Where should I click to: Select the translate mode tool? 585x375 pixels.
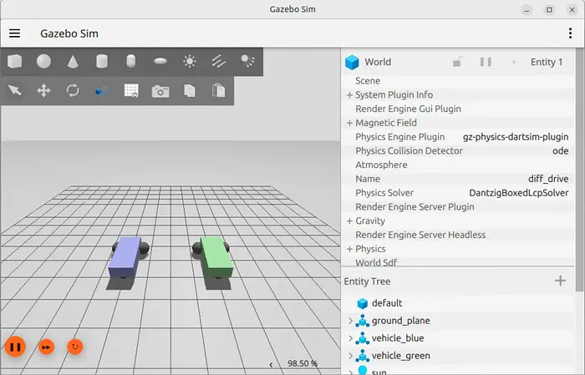point(43,90)
